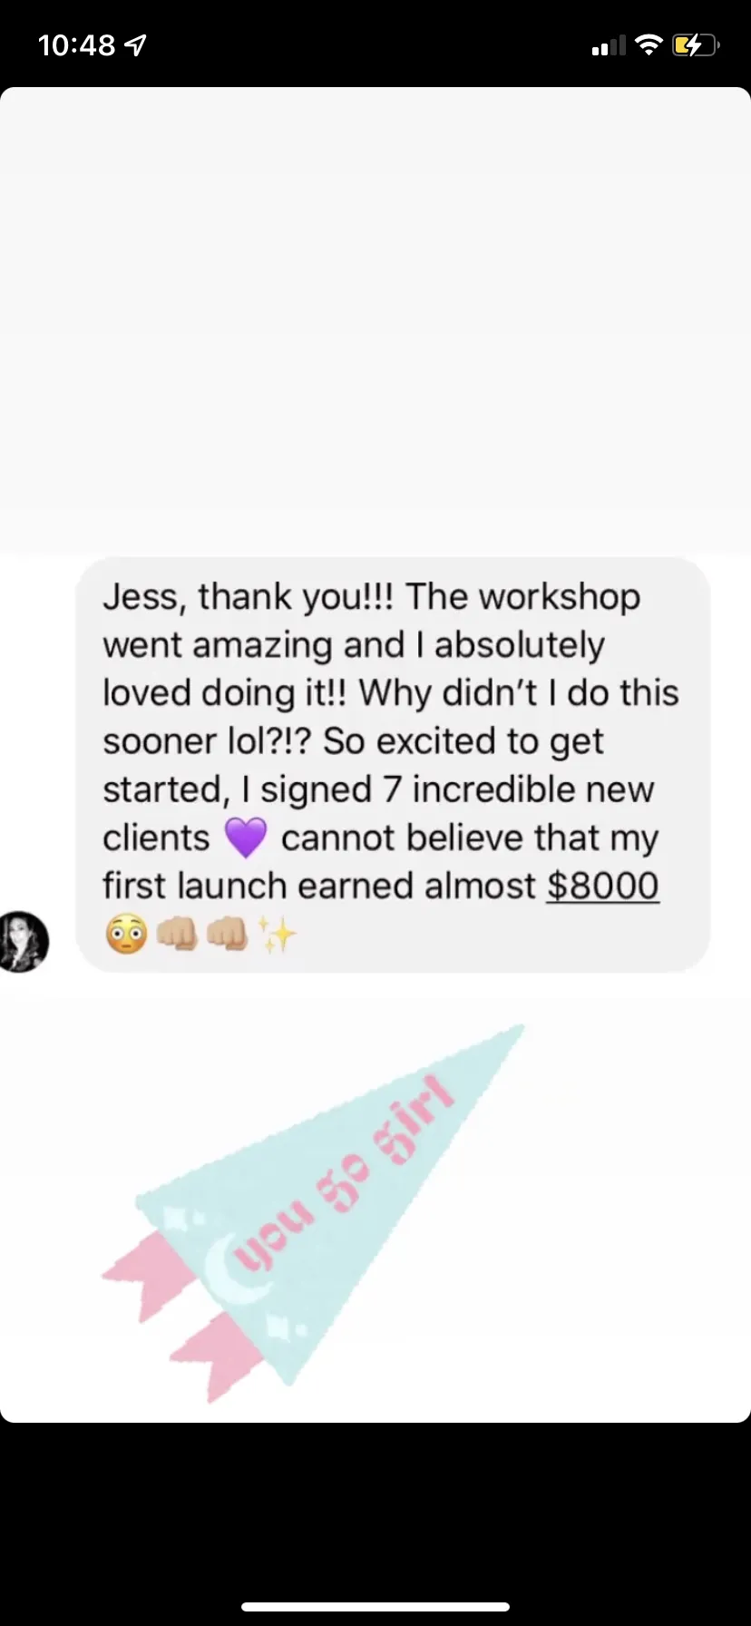Tap the sender's profile avatar
Viewport: 751px width, 1626px height.
[23, 942]
